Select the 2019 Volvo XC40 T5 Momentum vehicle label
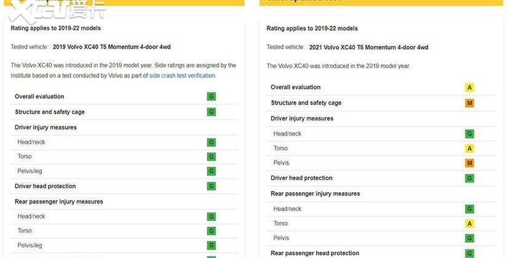Viewport: 508px width, 258px height. tap(112, 47)
